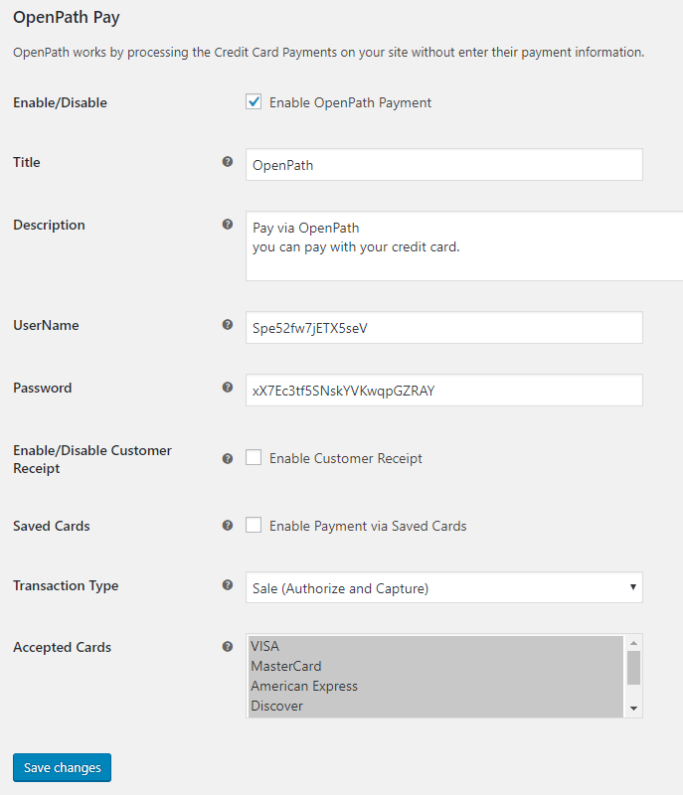This screenshot has height=795, width=683.
Task: Click the Password input field
Action: coord(444,391)
